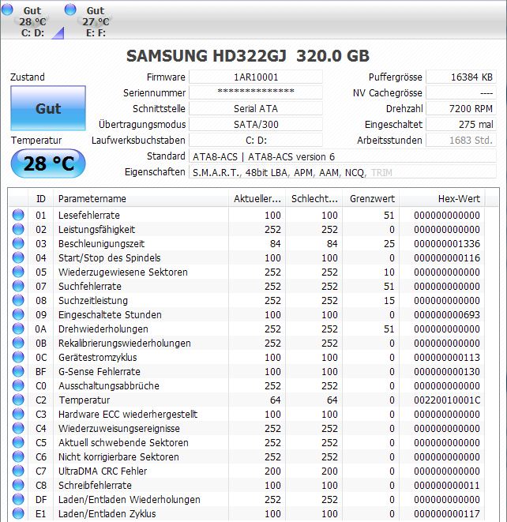Click the Übertragungsmodus field SATA/300
Screen dimensions: 507x522
click(256, 124)
